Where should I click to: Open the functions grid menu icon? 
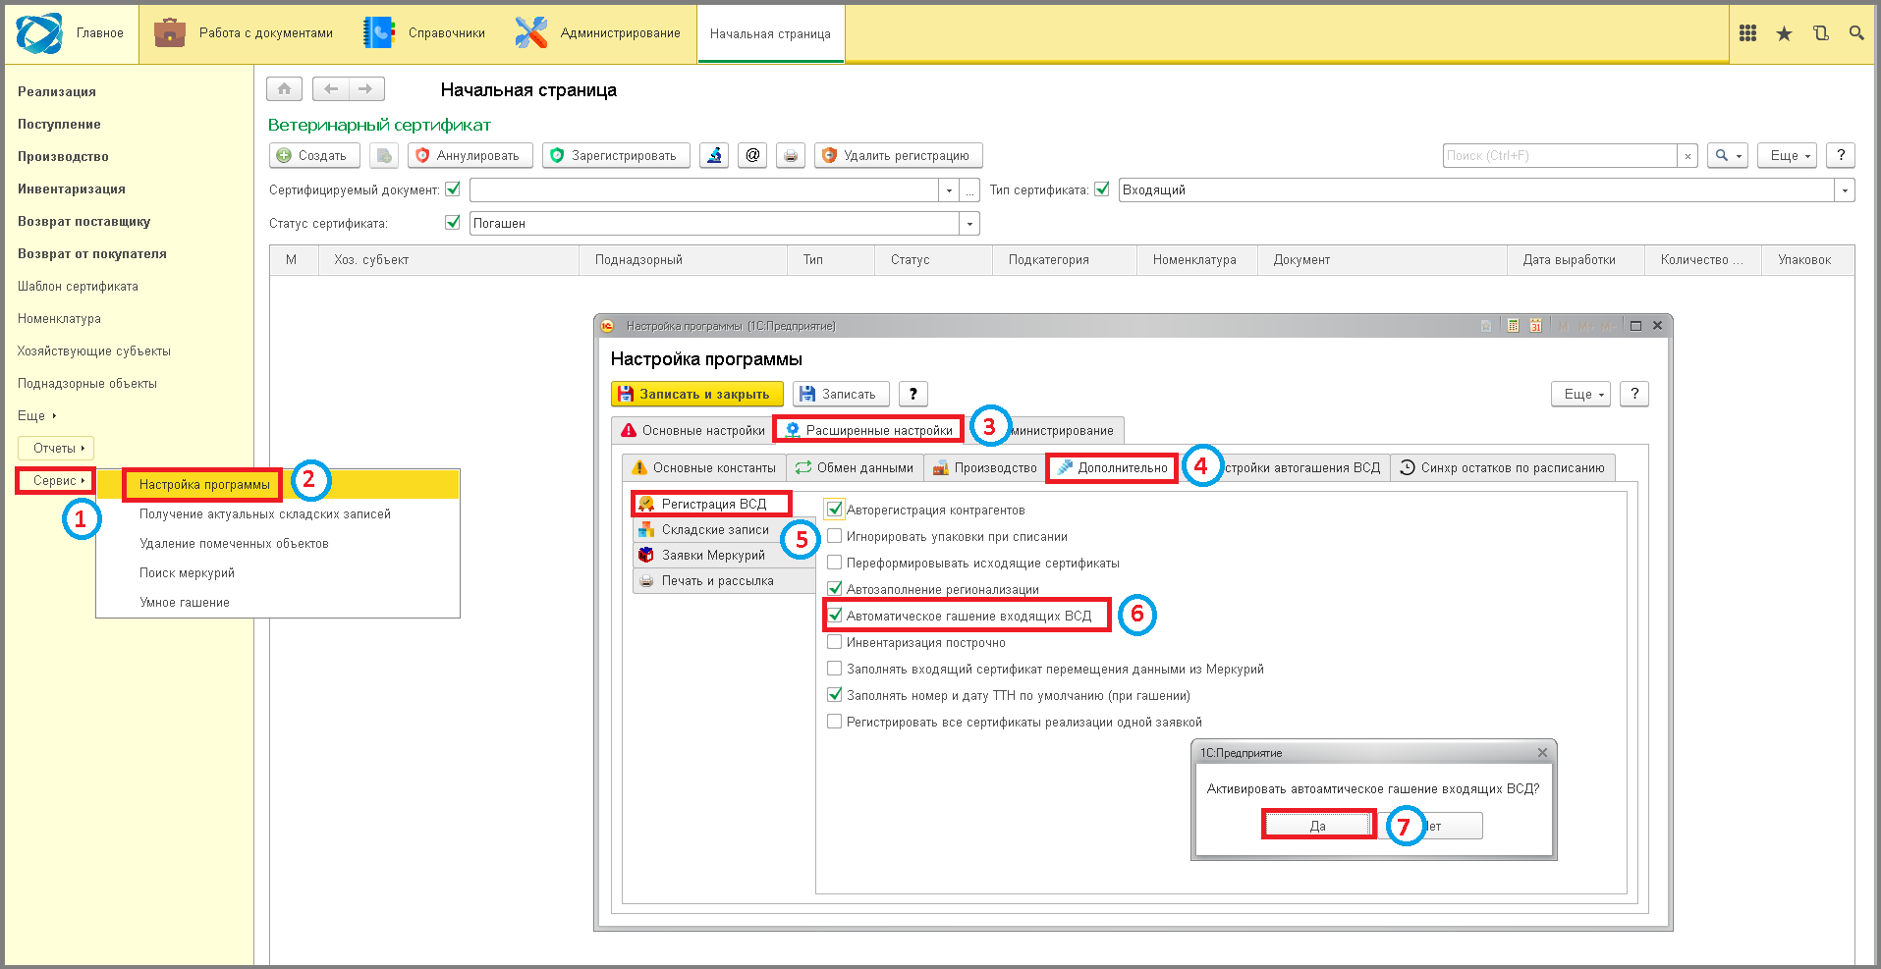tap(1747, 33)
